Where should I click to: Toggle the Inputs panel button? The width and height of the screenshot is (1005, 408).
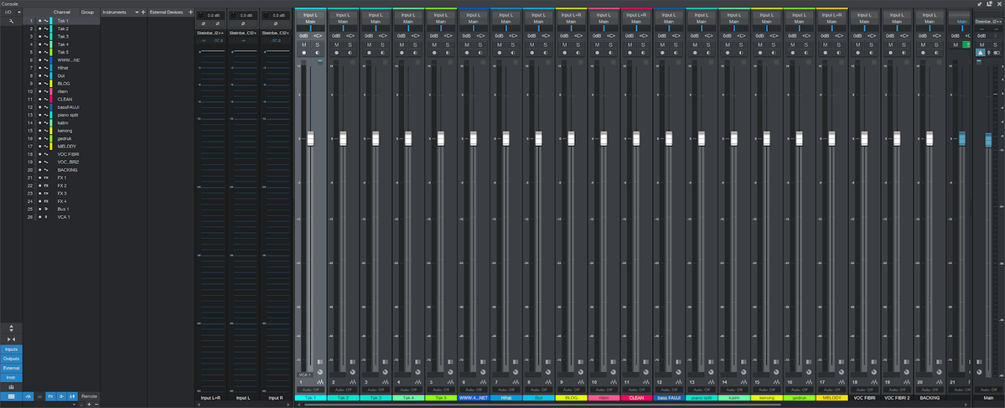point(11,349)
